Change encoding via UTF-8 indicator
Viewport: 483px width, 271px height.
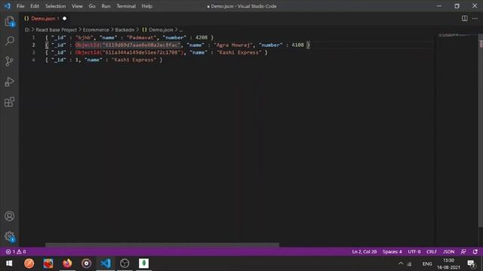point(414,251)
